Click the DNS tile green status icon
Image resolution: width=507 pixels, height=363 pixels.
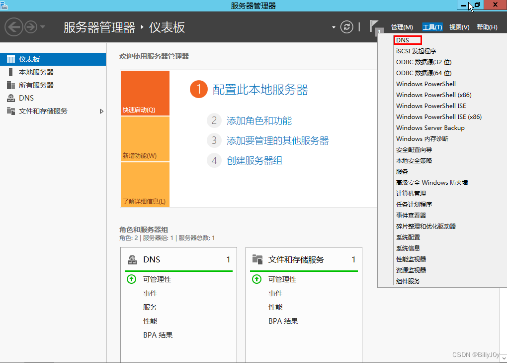pyautogui.click(x=131, y=279)
